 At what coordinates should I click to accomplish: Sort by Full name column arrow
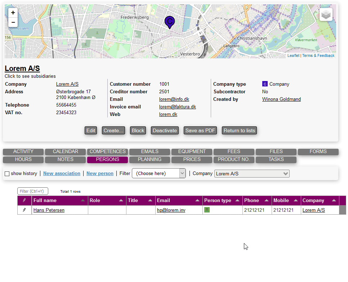(83, 201)
